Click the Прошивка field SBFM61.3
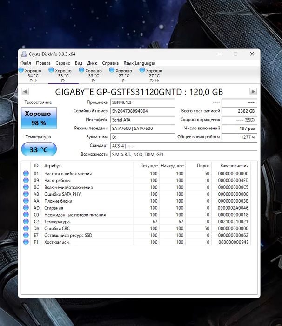The height and width of the screenshot is (326, 282). (x=142, y=102)
